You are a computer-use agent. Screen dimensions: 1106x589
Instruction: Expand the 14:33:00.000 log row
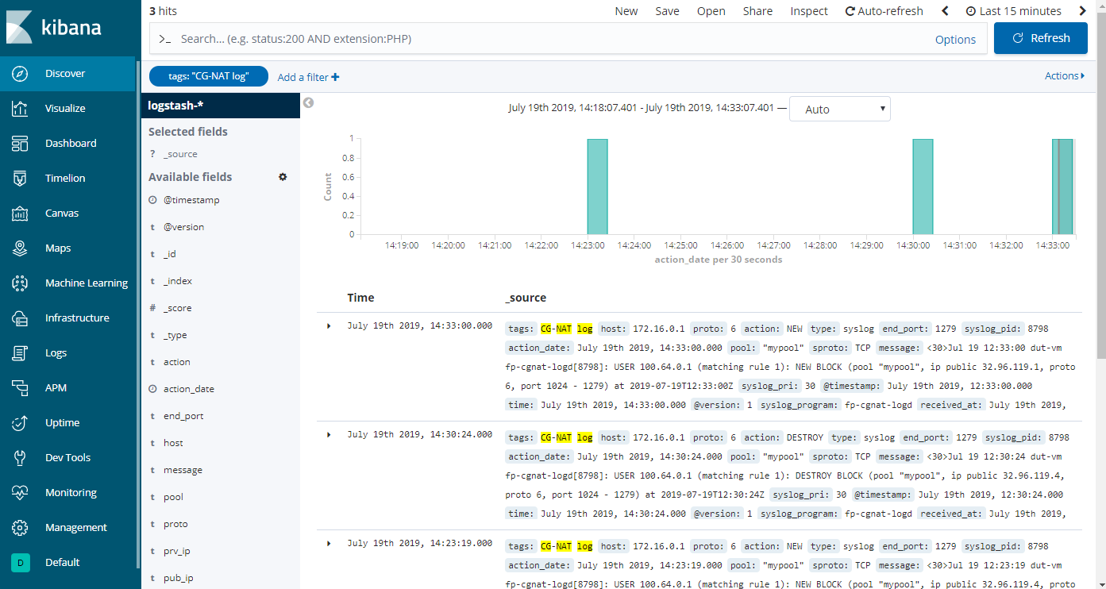[x=329, y=325]
